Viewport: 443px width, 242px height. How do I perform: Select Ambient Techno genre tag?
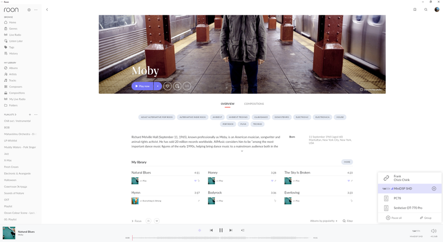(x=238, y=117)
